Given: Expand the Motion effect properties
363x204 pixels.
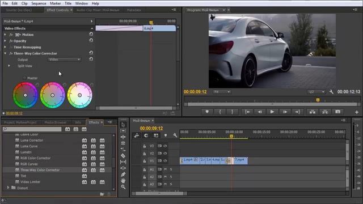Looking at the screenshot, I should coord(5,35).
